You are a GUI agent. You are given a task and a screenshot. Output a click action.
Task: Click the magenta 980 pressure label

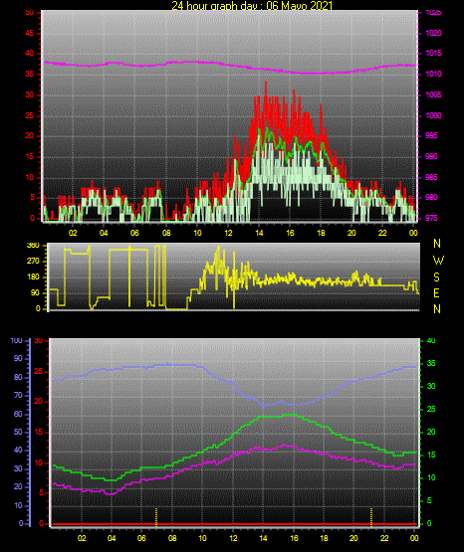point(431,197)
